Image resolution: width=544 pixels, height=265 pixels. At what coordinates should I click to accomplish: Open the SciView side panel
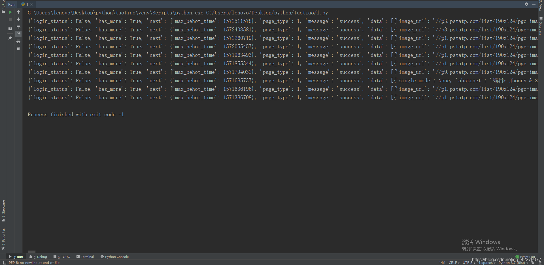(541, 6)
